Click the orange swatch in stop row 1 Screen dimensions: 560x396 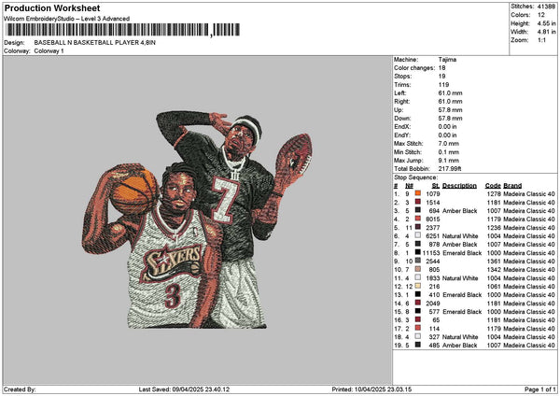(x=417, y=193)
